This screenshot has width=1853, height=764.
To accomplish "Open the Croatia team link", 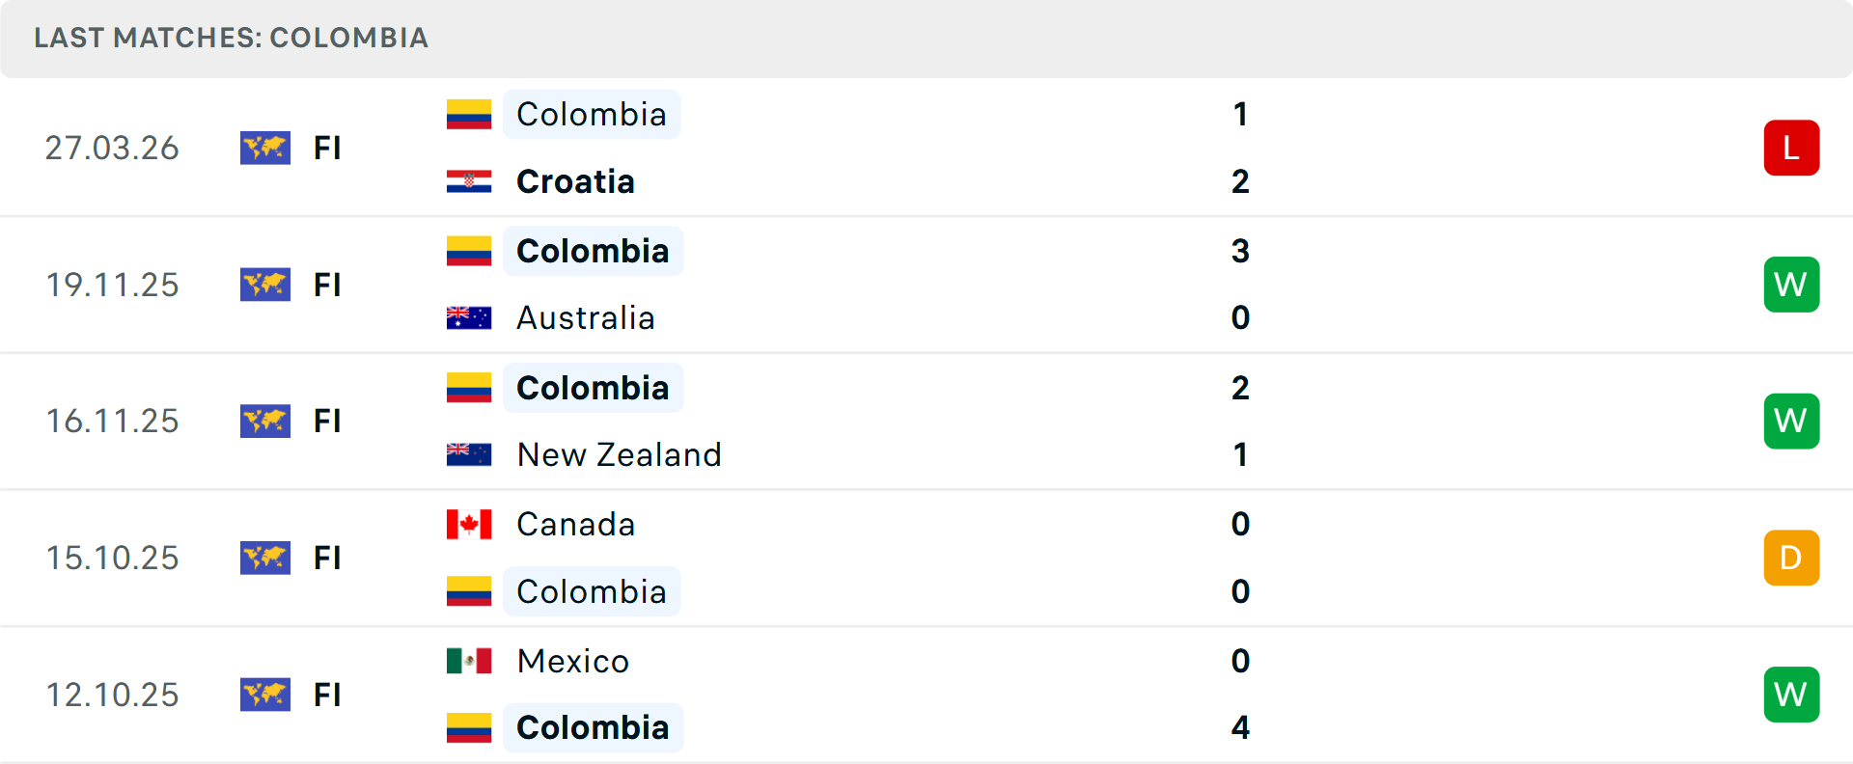I will (575, 181).
